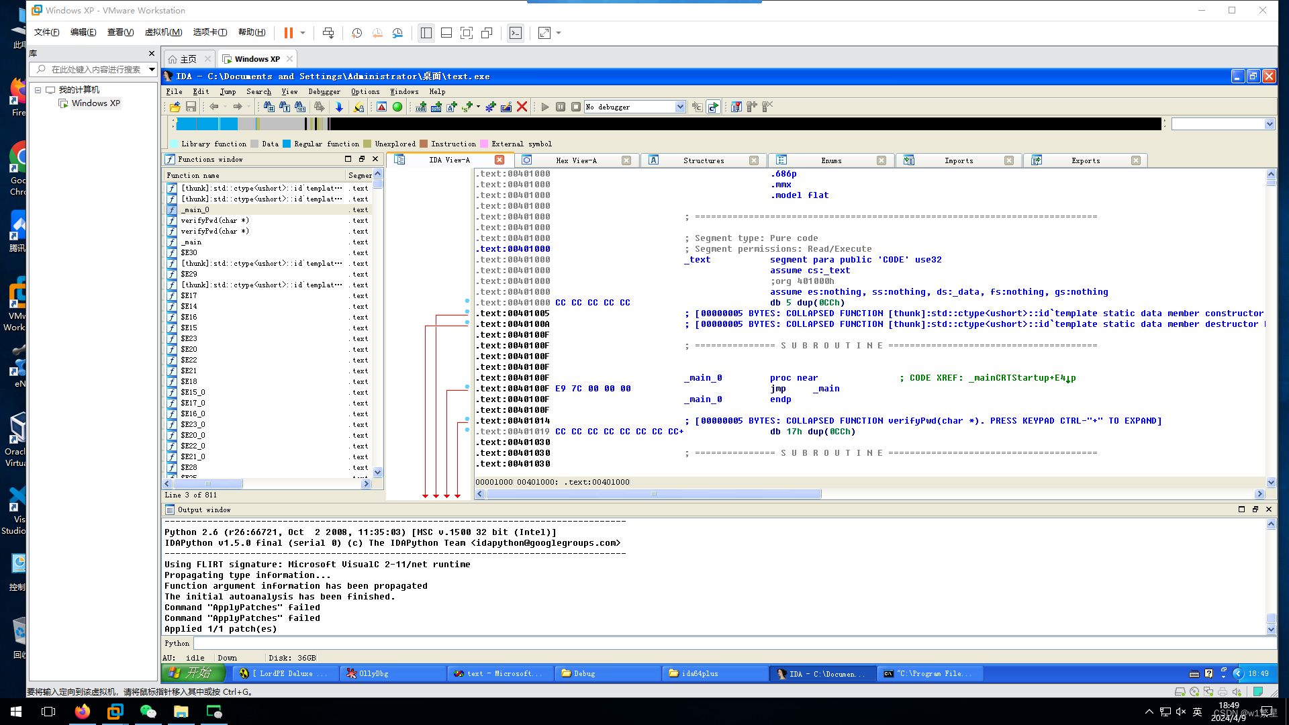Select verifyPwd(char *) in Functions window
1289x725 pixels.
[215, 221]
